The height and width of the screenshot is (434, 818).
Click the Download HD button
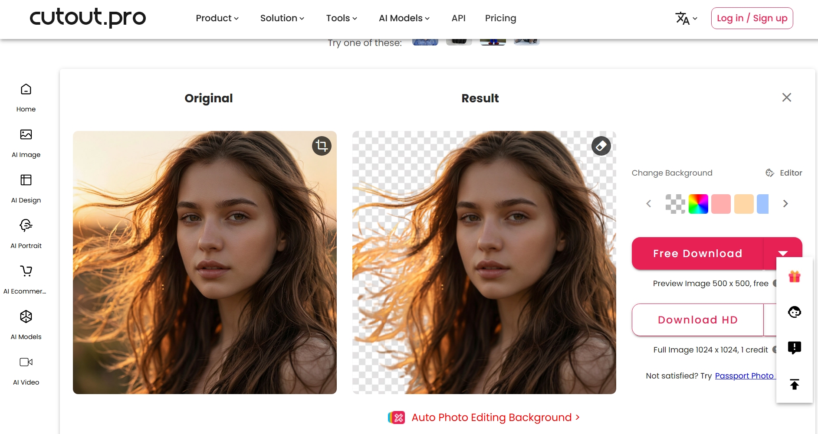tap(697, 320)
